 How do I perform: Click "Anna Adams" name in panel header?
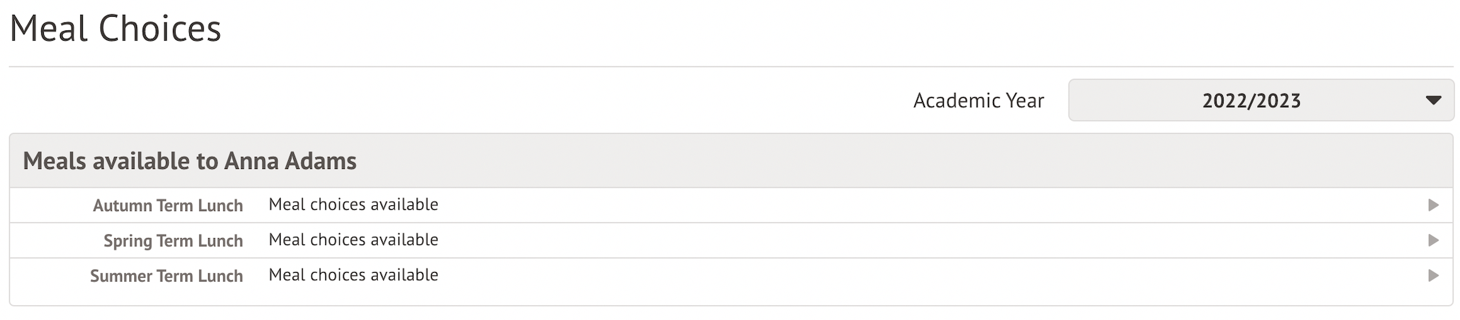(290, 161)
